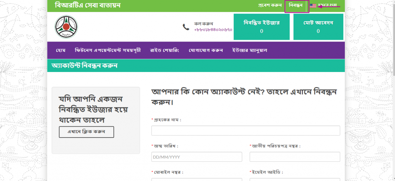Click the নিবন্ধিত ইউজার counter tile
Image resolution: width=395 pixels, height=181 pixels.
(x=262, y=27)
